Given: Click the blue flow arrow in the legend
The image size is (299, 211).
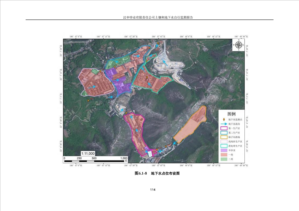Looking at the screenshot, I should (224, 124).
